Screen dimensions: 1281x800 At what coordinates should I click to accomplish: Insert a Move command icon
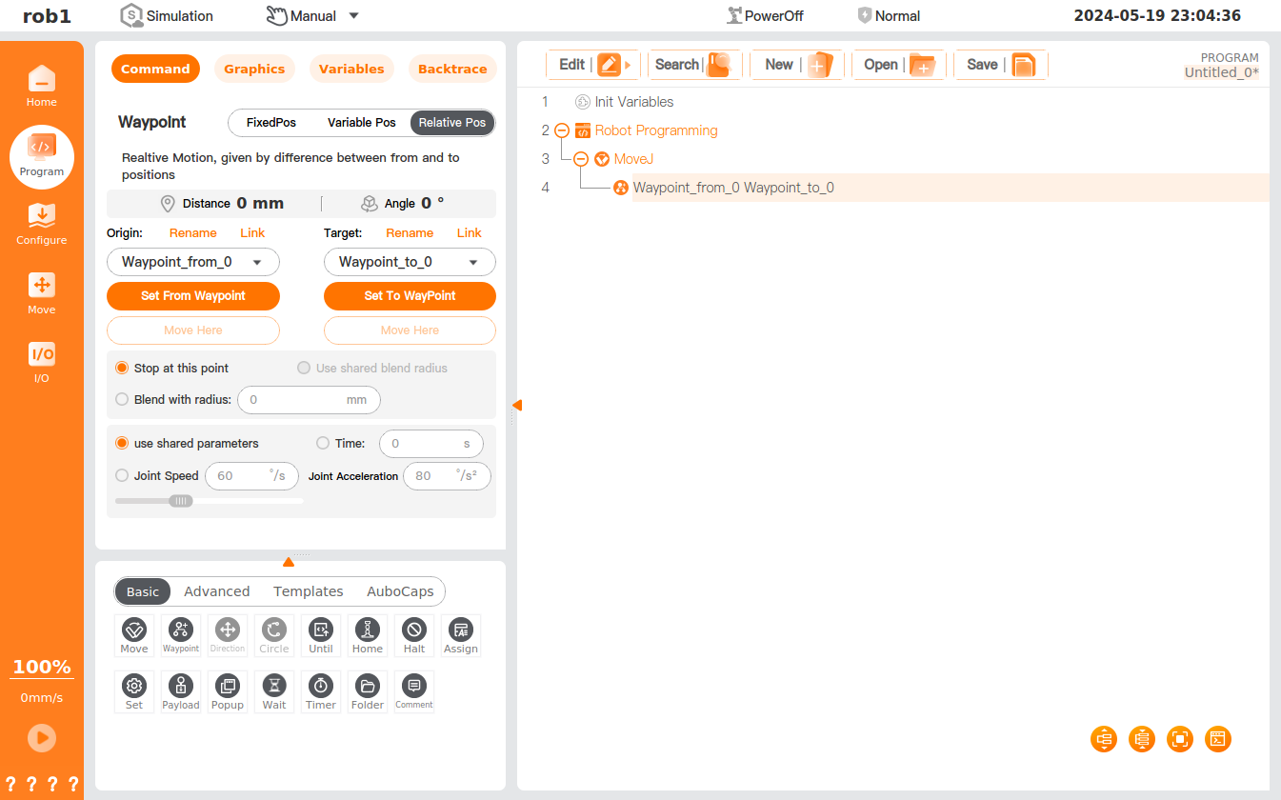tap(134, 634)
